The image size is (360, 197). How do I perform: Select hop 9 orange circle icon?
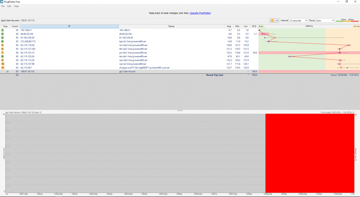(3, 60)
